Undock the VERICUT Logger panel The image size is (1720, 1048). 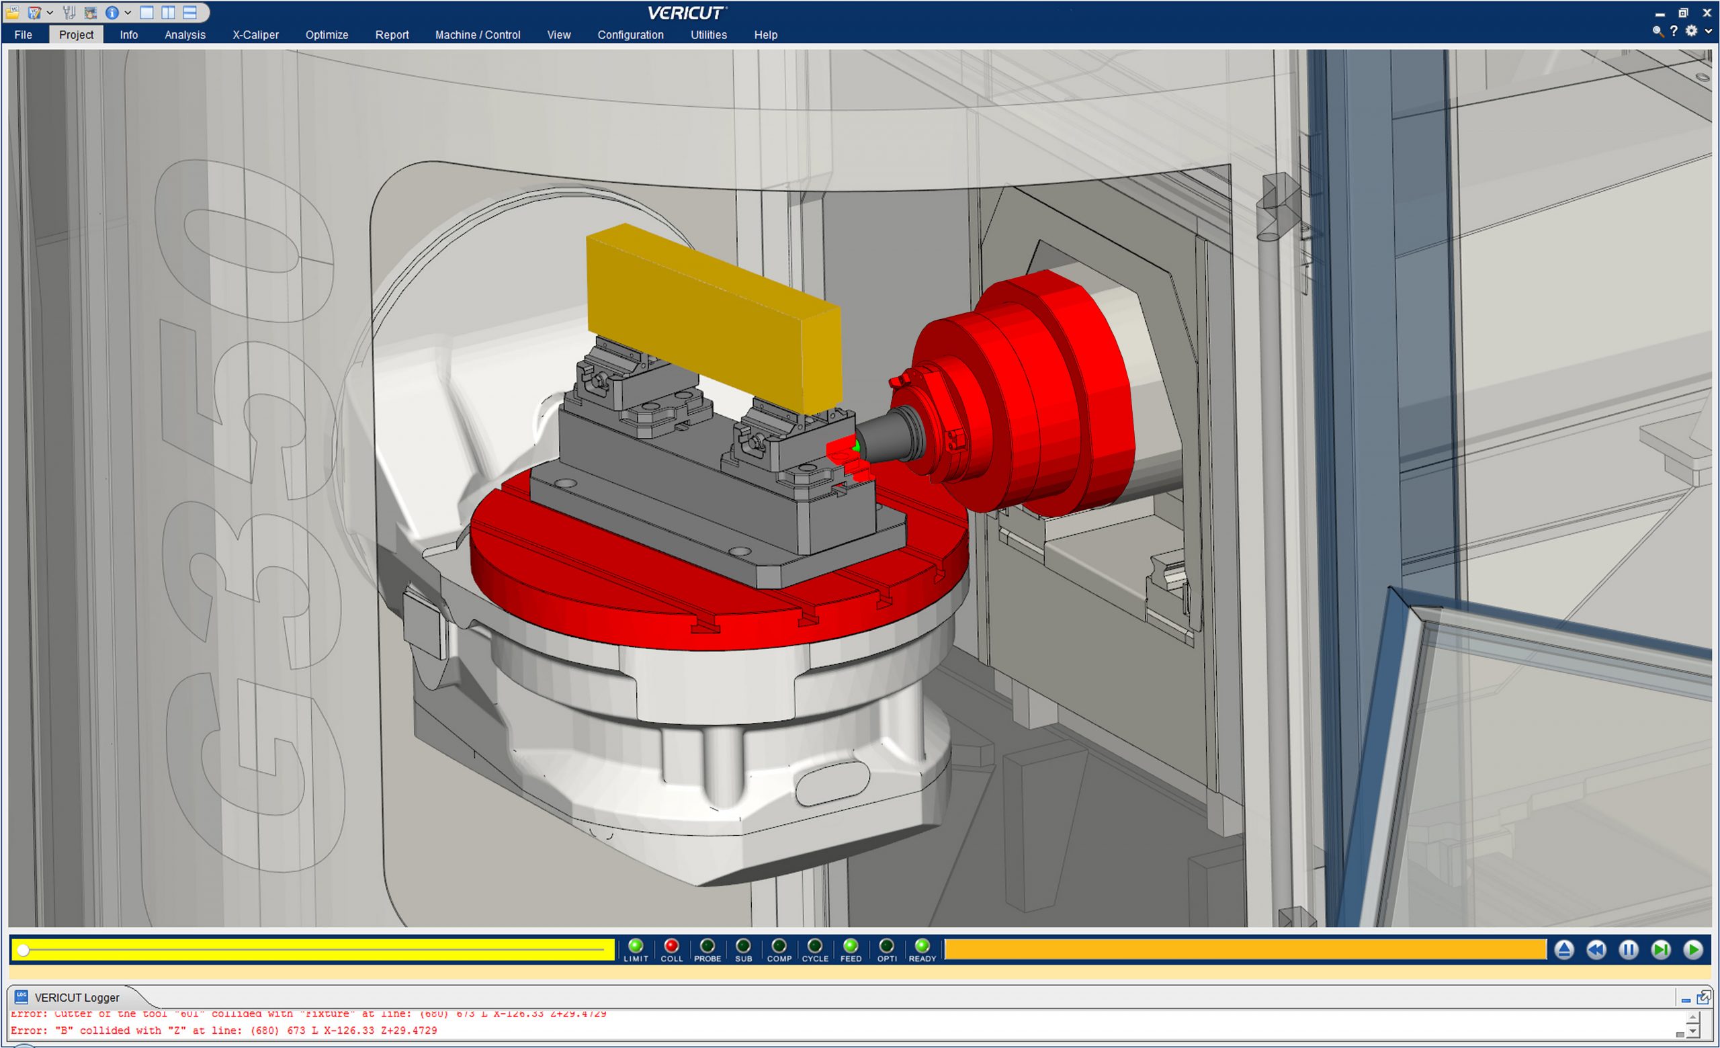click(x=1703, y=998)
